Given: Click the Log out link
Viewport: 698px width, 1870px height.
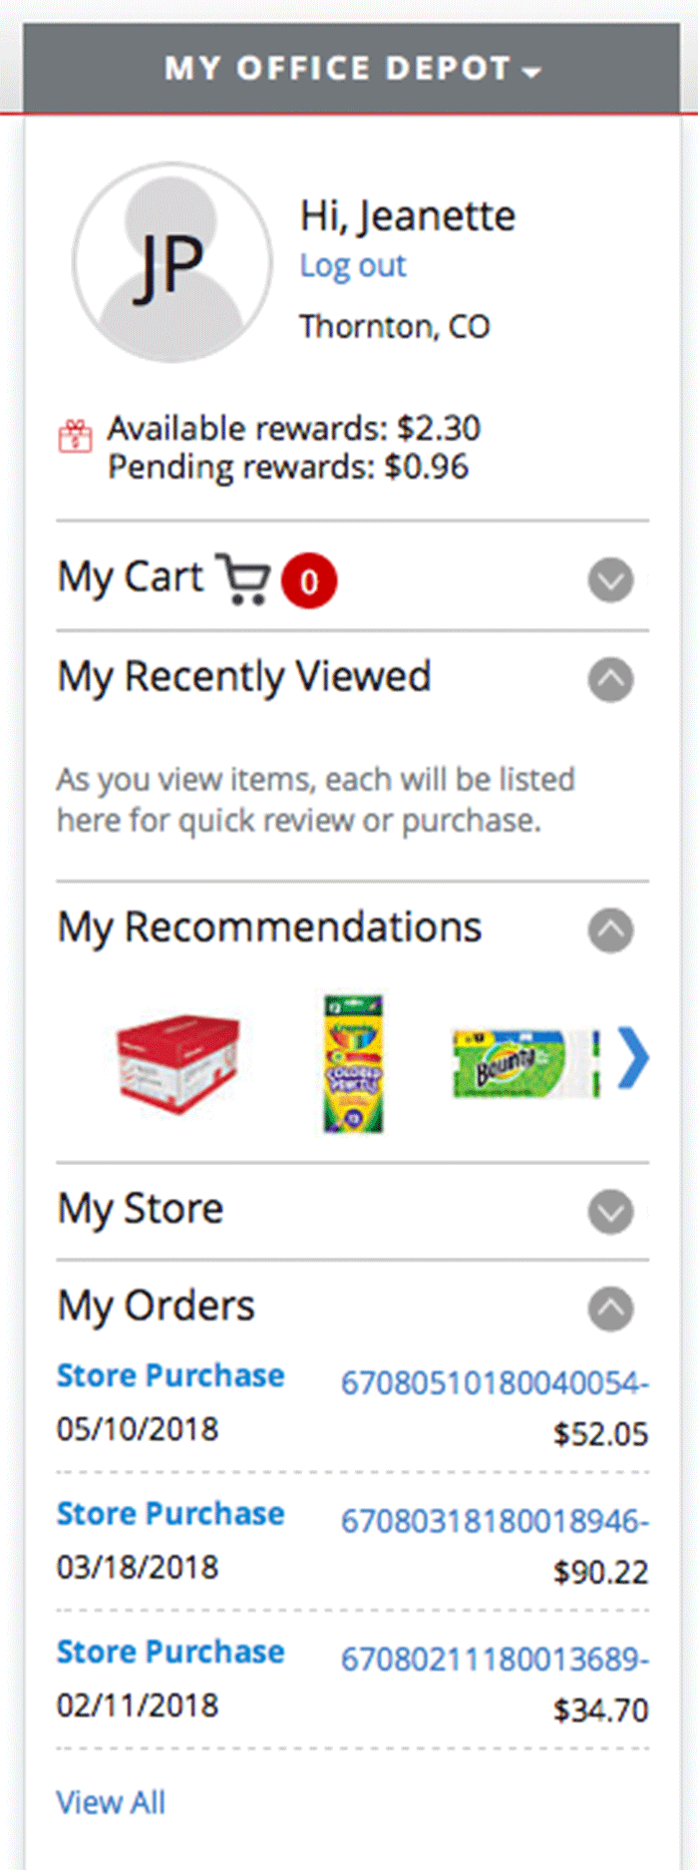Looking at the screenshot, I should click(353, 266).
